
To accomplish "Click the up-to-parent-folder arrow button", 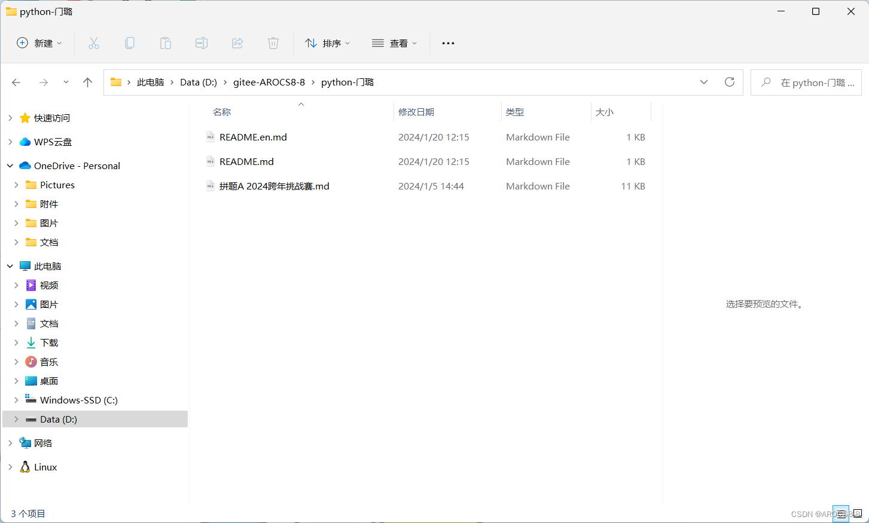I will [x=87, y=82].
